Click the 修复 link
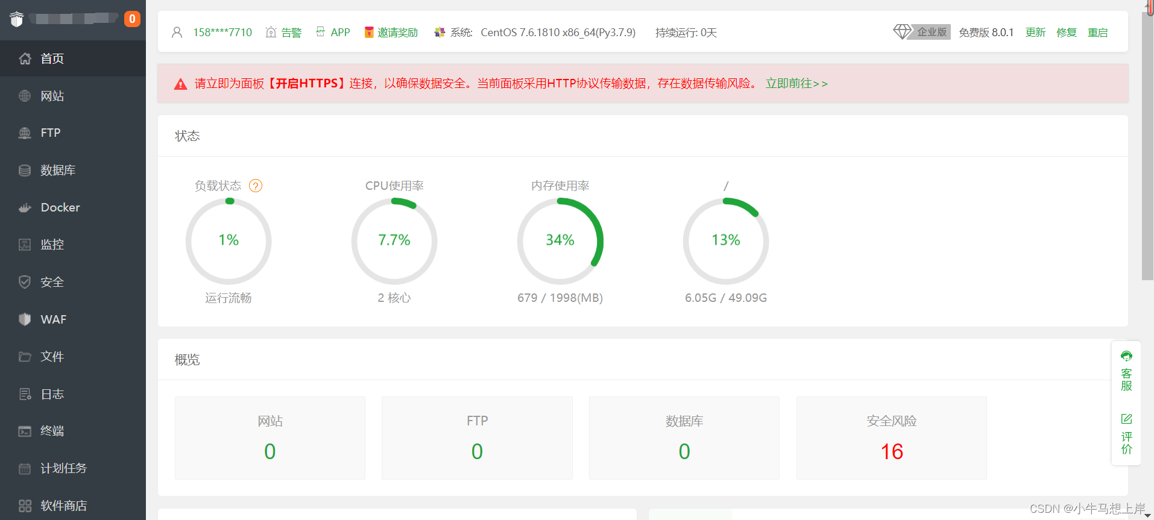The height and width of the screenshot is (520, 1154). [1066, 33]
